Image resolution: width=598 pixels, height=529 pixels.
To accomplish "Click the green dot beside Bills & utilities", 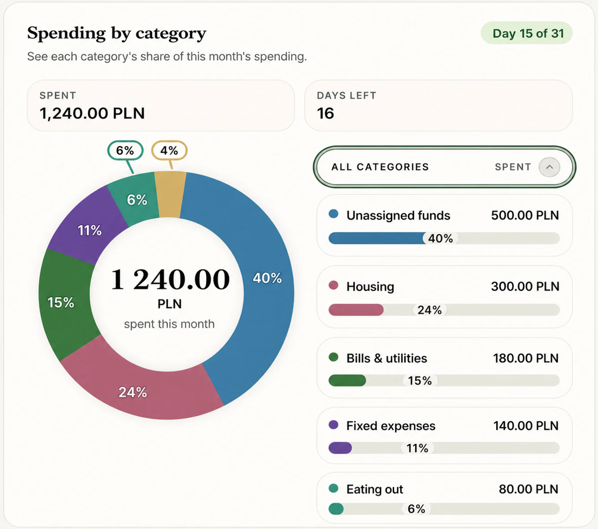I will 334,357.
